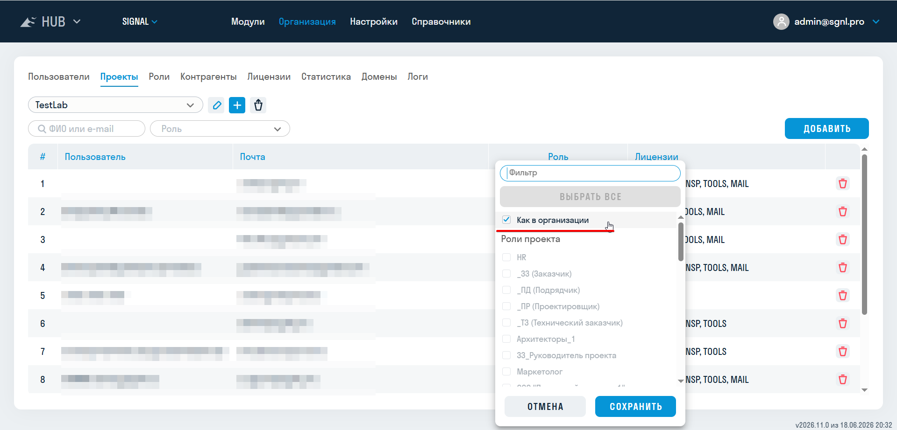Open the SIGNAL organization dropdown
The height and width of the screenshot is (430, 897).
(x=140, y=21)
